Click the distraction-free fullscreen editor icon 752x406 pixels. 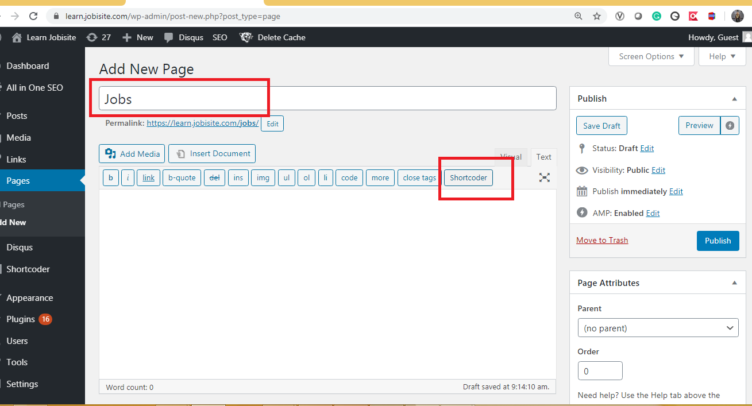pyautogui.click(x=544, y=177)
